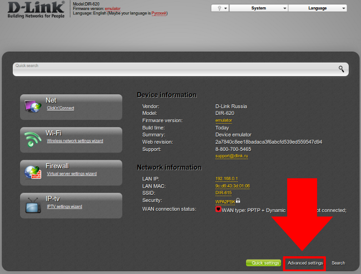Click the LAN MAC address link
361x274 pixels.
tap(233, 186)
